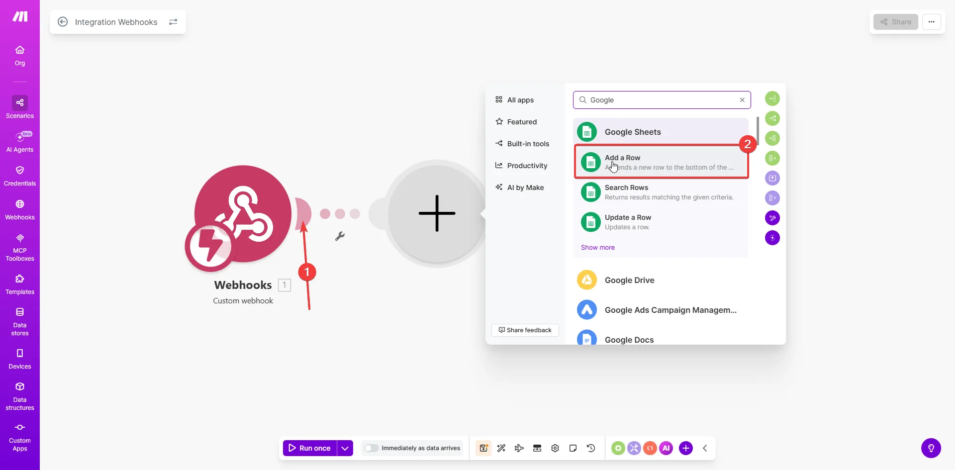
Task: Open the Org home page in sidebar
Action: [20, 56]
